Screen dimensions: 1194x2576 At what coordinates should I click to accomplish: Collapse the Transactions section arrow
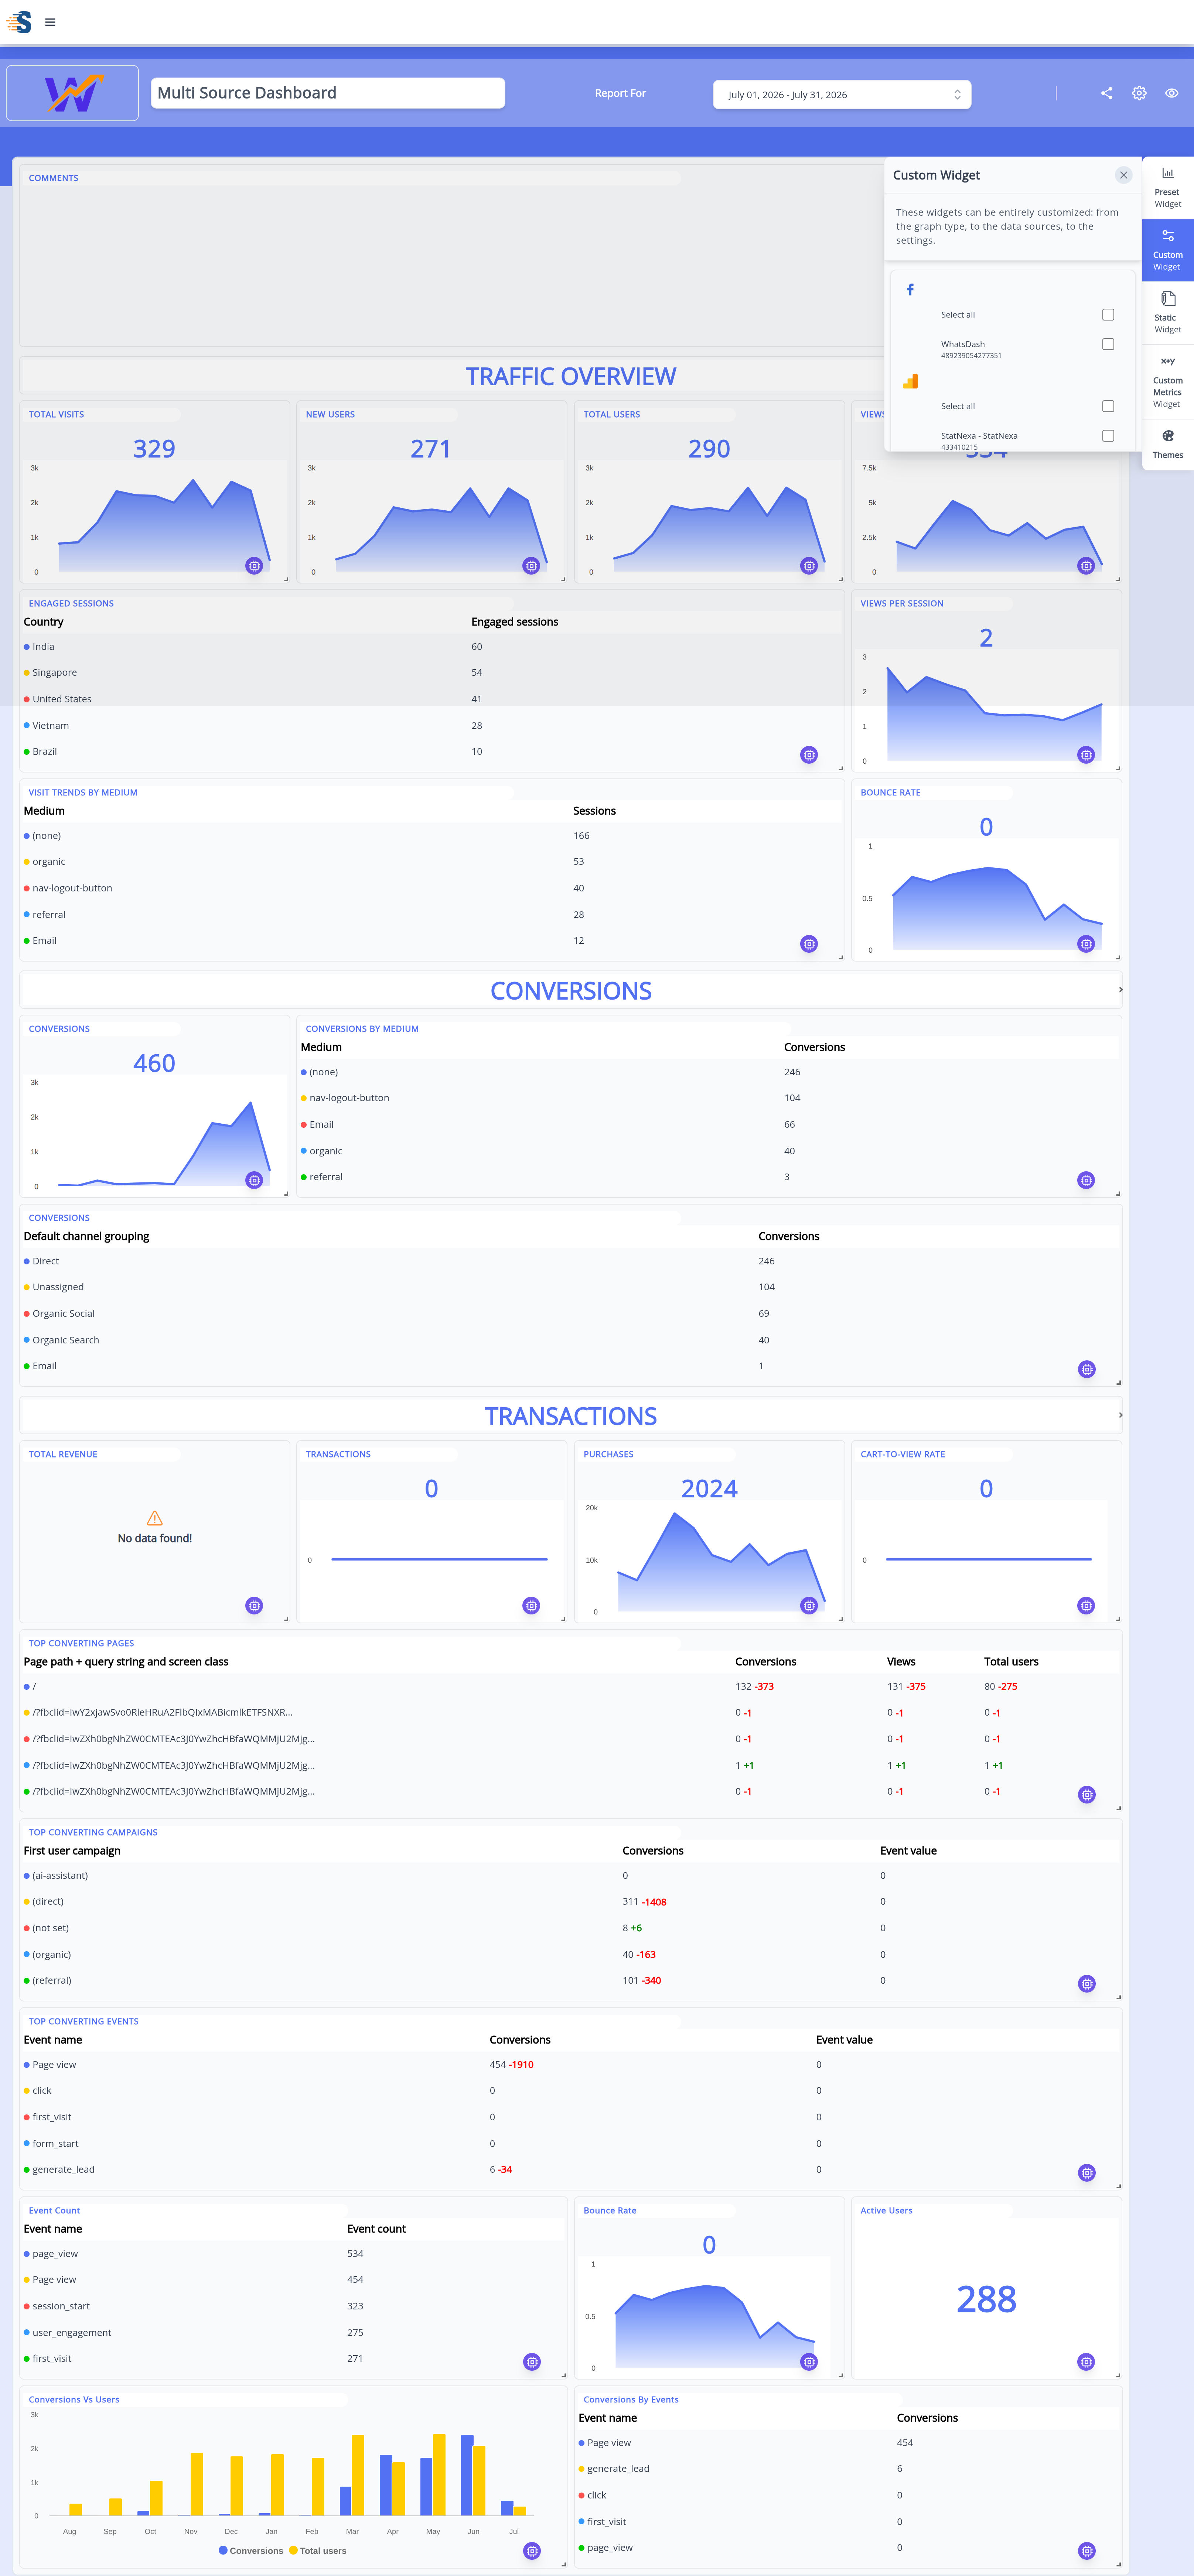1120,1415
